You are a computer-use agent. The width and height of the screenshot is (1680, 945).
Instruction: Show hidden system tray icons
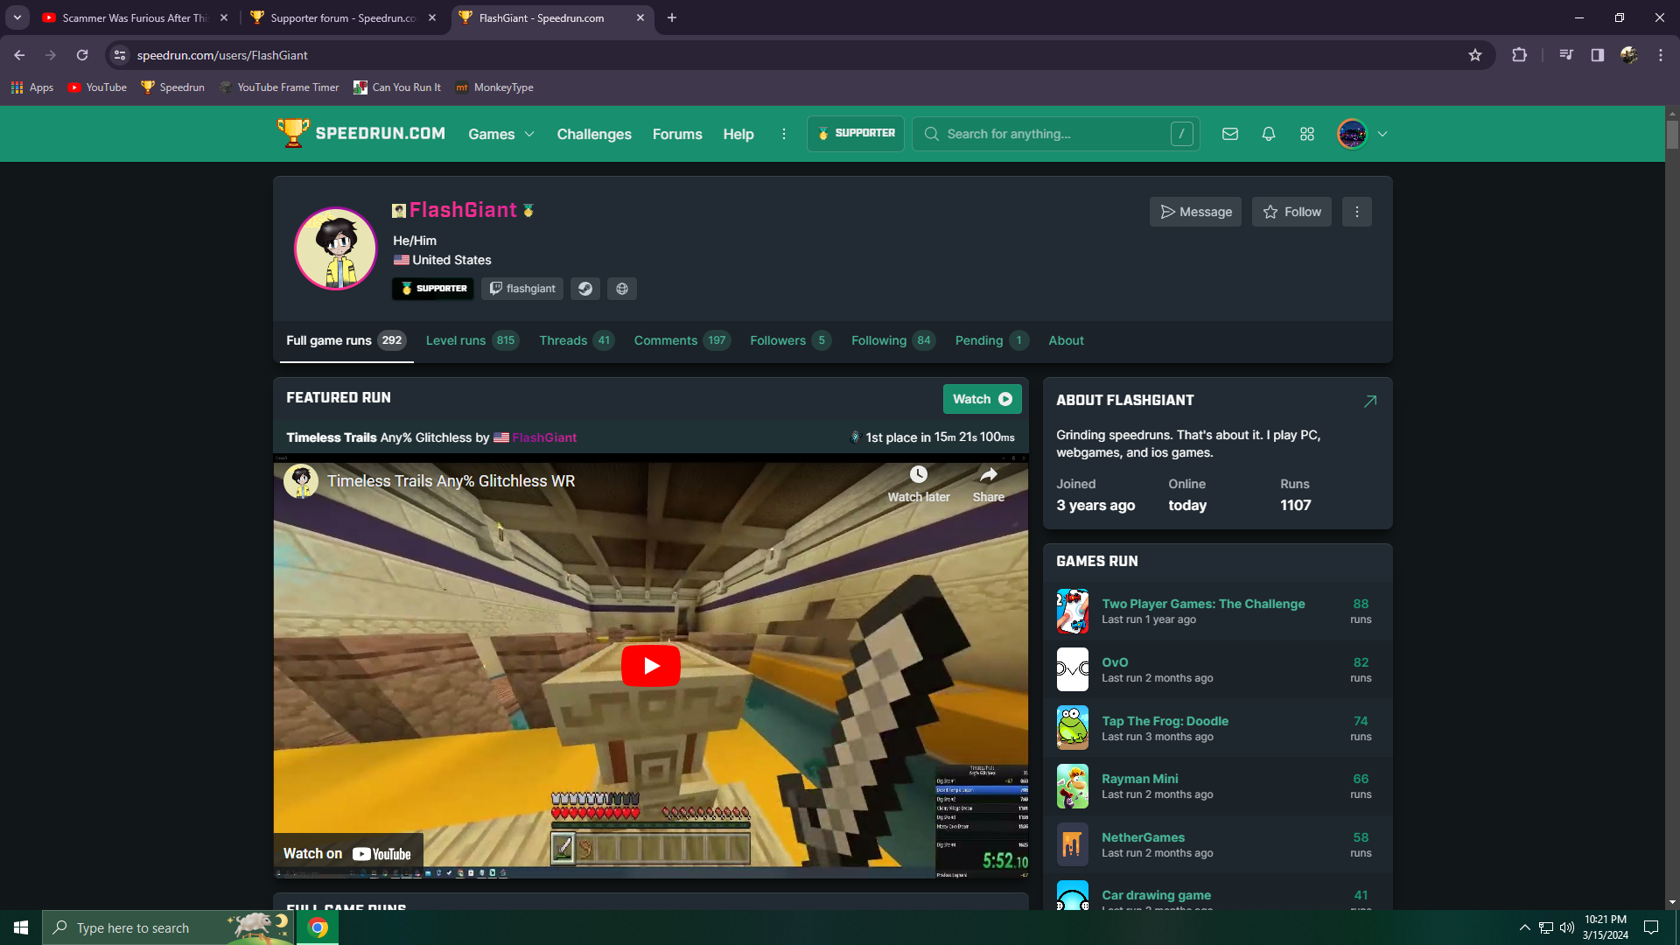coord(1525,927)
